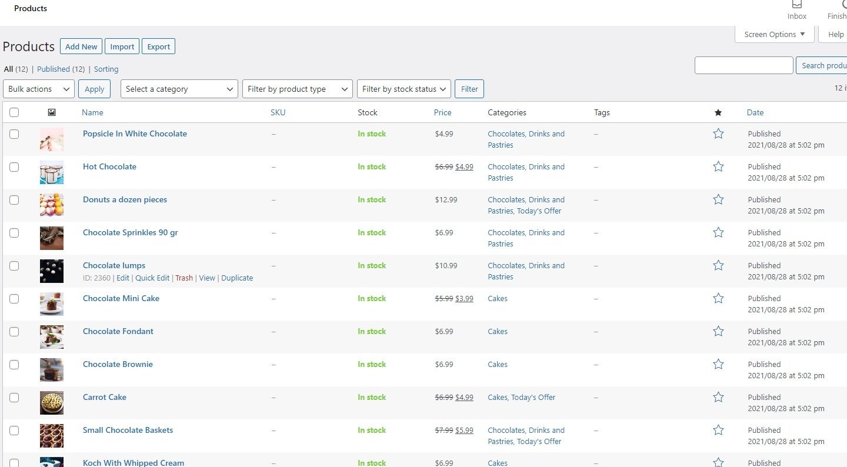The image size is (847, 467).
Task: Click the Import button
Action: [122, 46]
